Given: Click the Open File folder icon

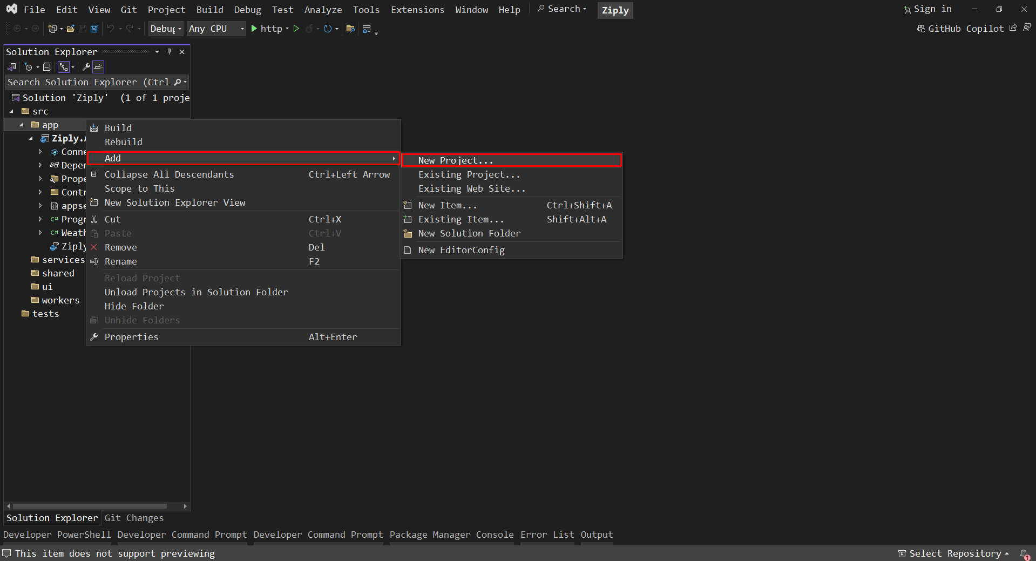Looking at the screenshot, I should [71, 29].
